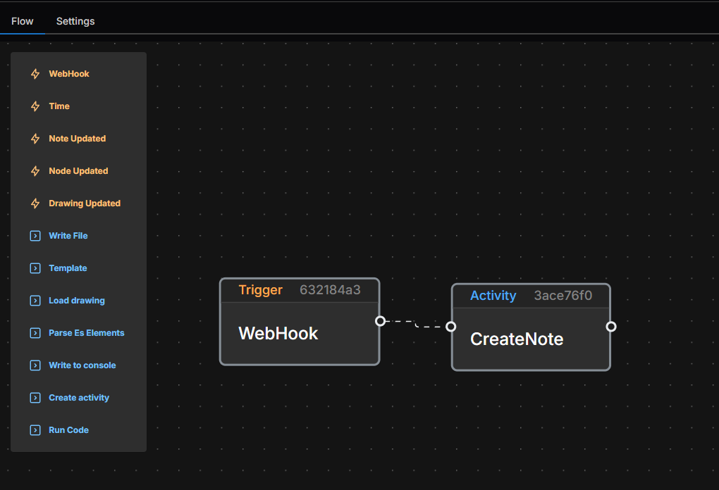Click the lightning icon beside Node Updated

coord(35,171)
